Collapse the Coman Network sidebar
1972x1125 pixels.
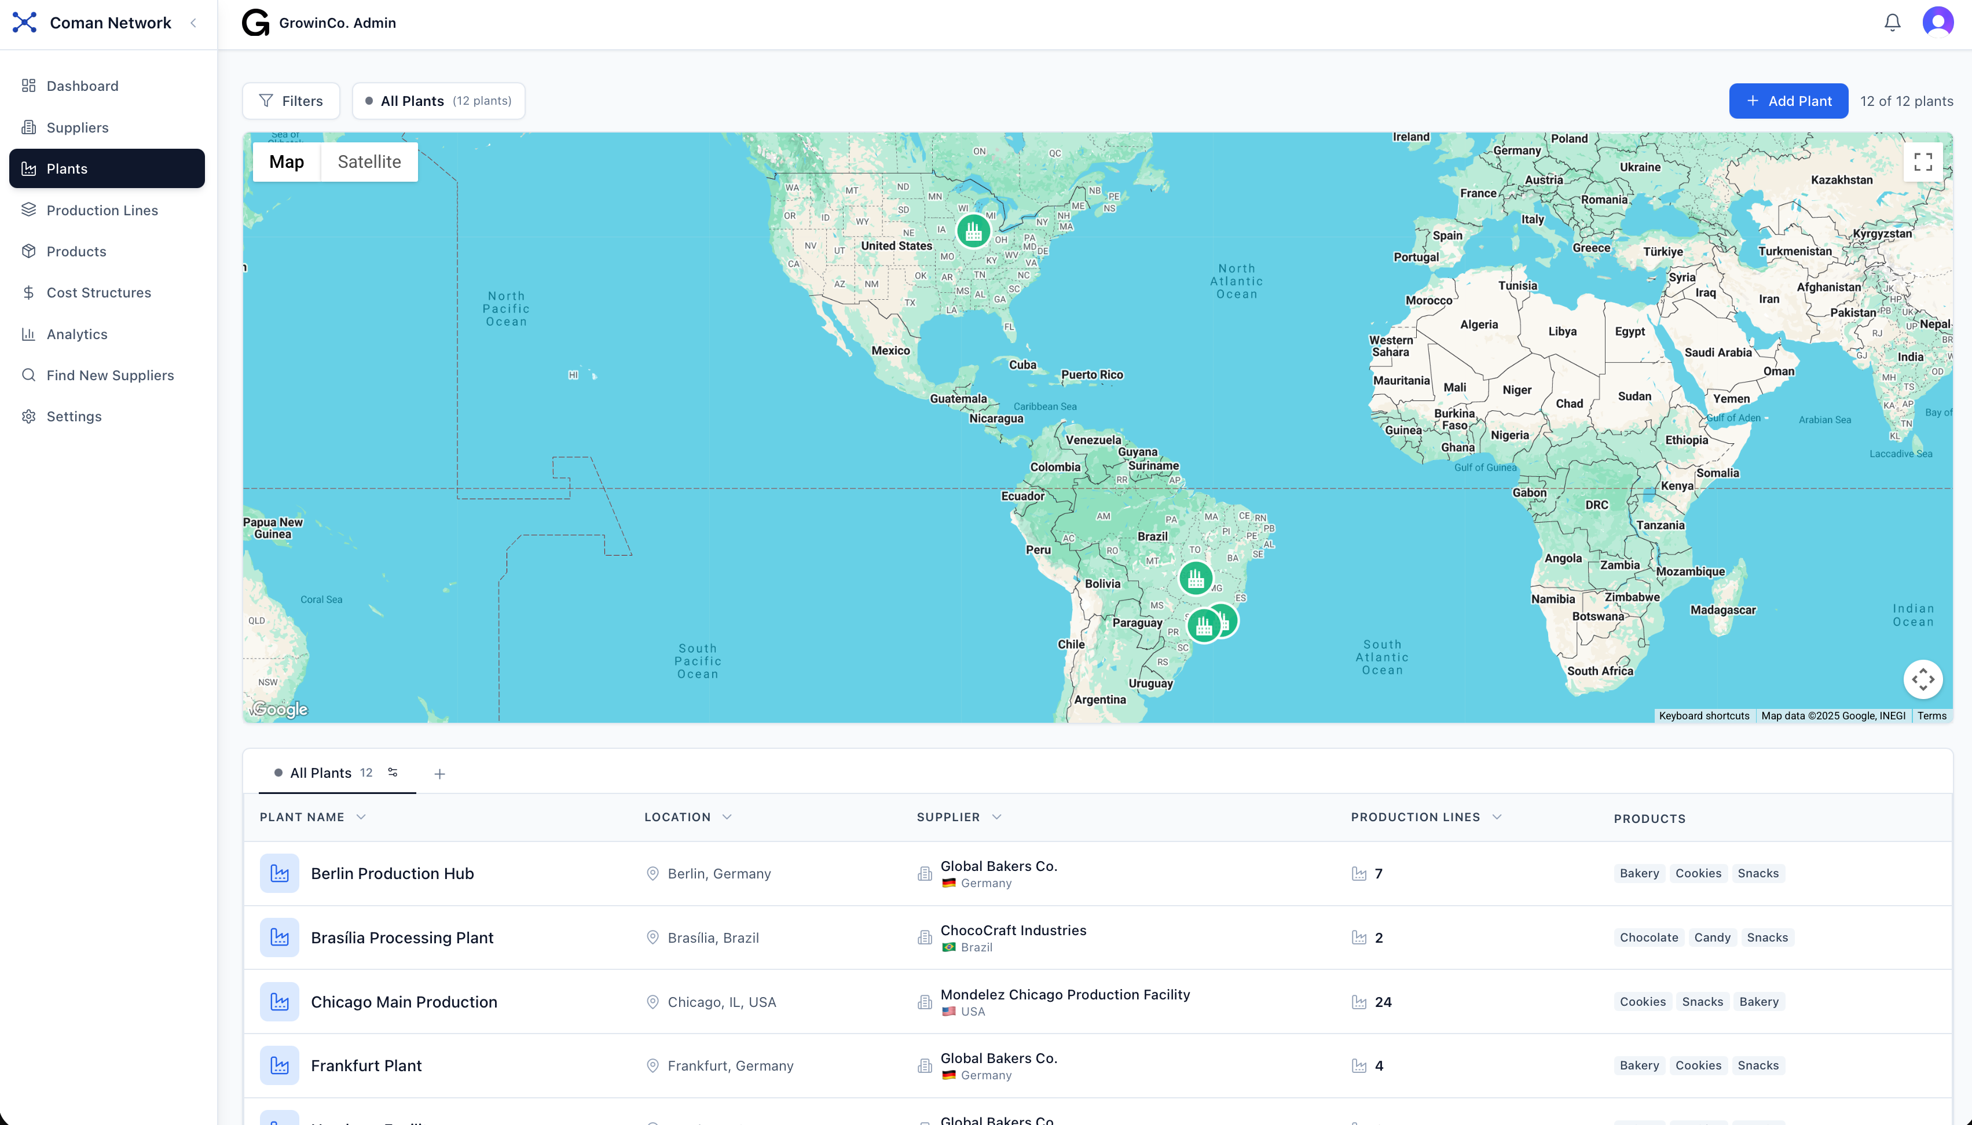(193, 23)
